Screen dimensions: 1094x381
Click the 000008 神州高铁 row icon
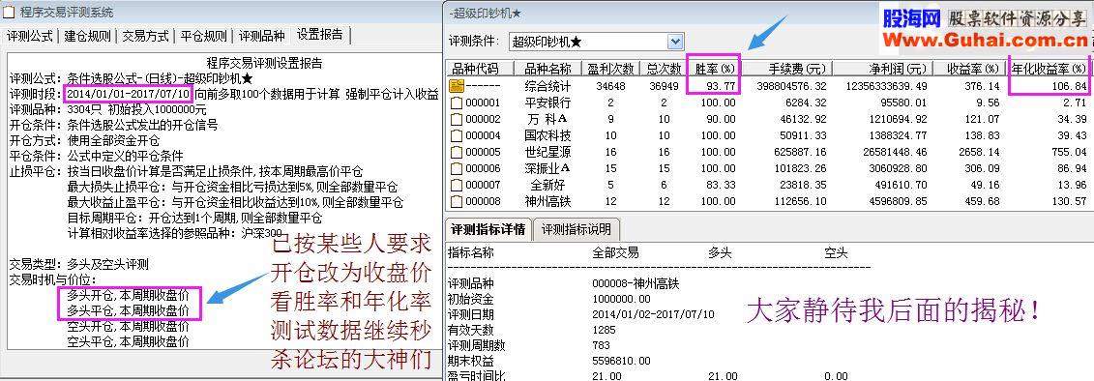457,202
